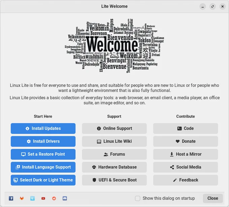Maximize the Lite Welcome window
The width and height of the screenshot is (229, 207).
coord(212,7)
